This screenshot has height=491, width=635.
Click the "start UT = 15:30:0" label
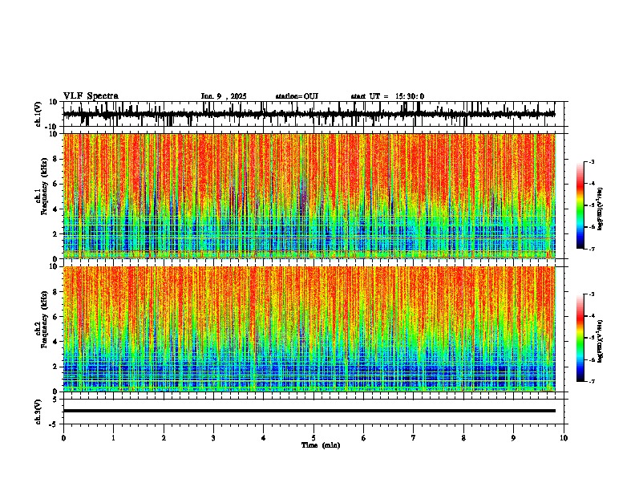tap(387, 96)
